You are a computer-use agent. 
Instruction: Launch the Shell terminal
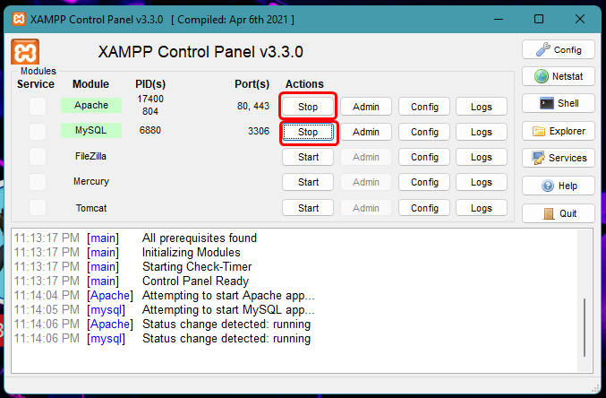click(558, 103)
